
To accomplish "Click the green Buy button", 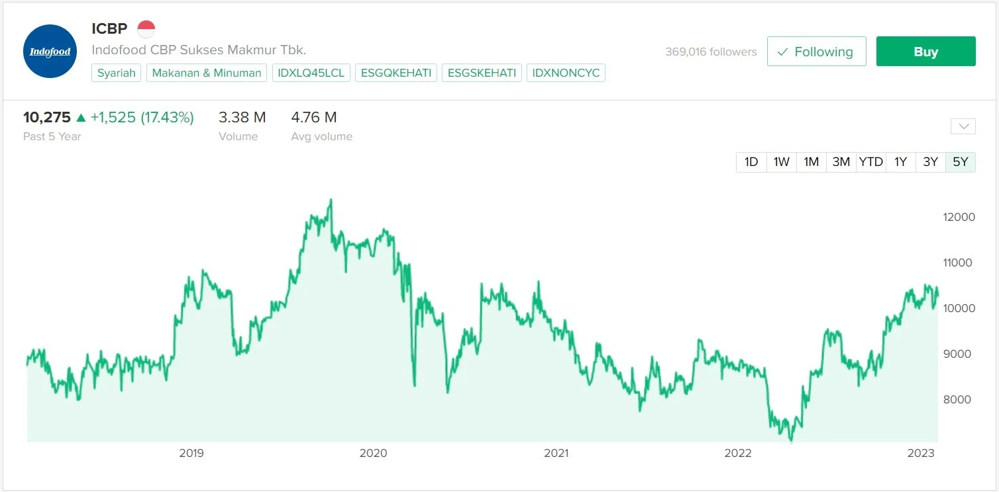I will point(925,51).
